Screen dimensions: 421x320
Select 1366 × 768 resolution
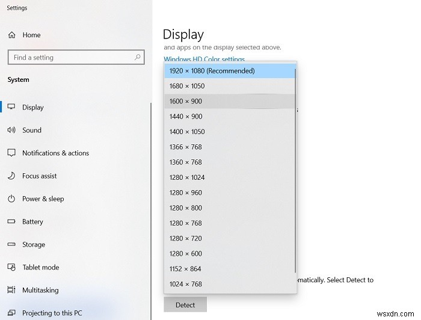pos(230,147)
